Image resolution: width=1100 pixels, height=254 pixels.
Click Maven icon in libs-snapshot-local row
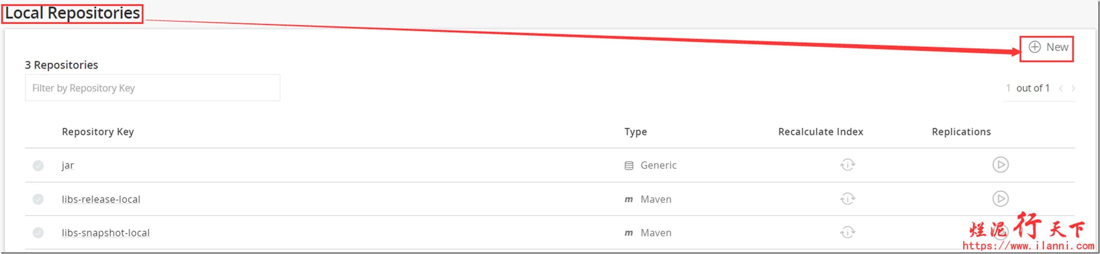tap(629, 233)
